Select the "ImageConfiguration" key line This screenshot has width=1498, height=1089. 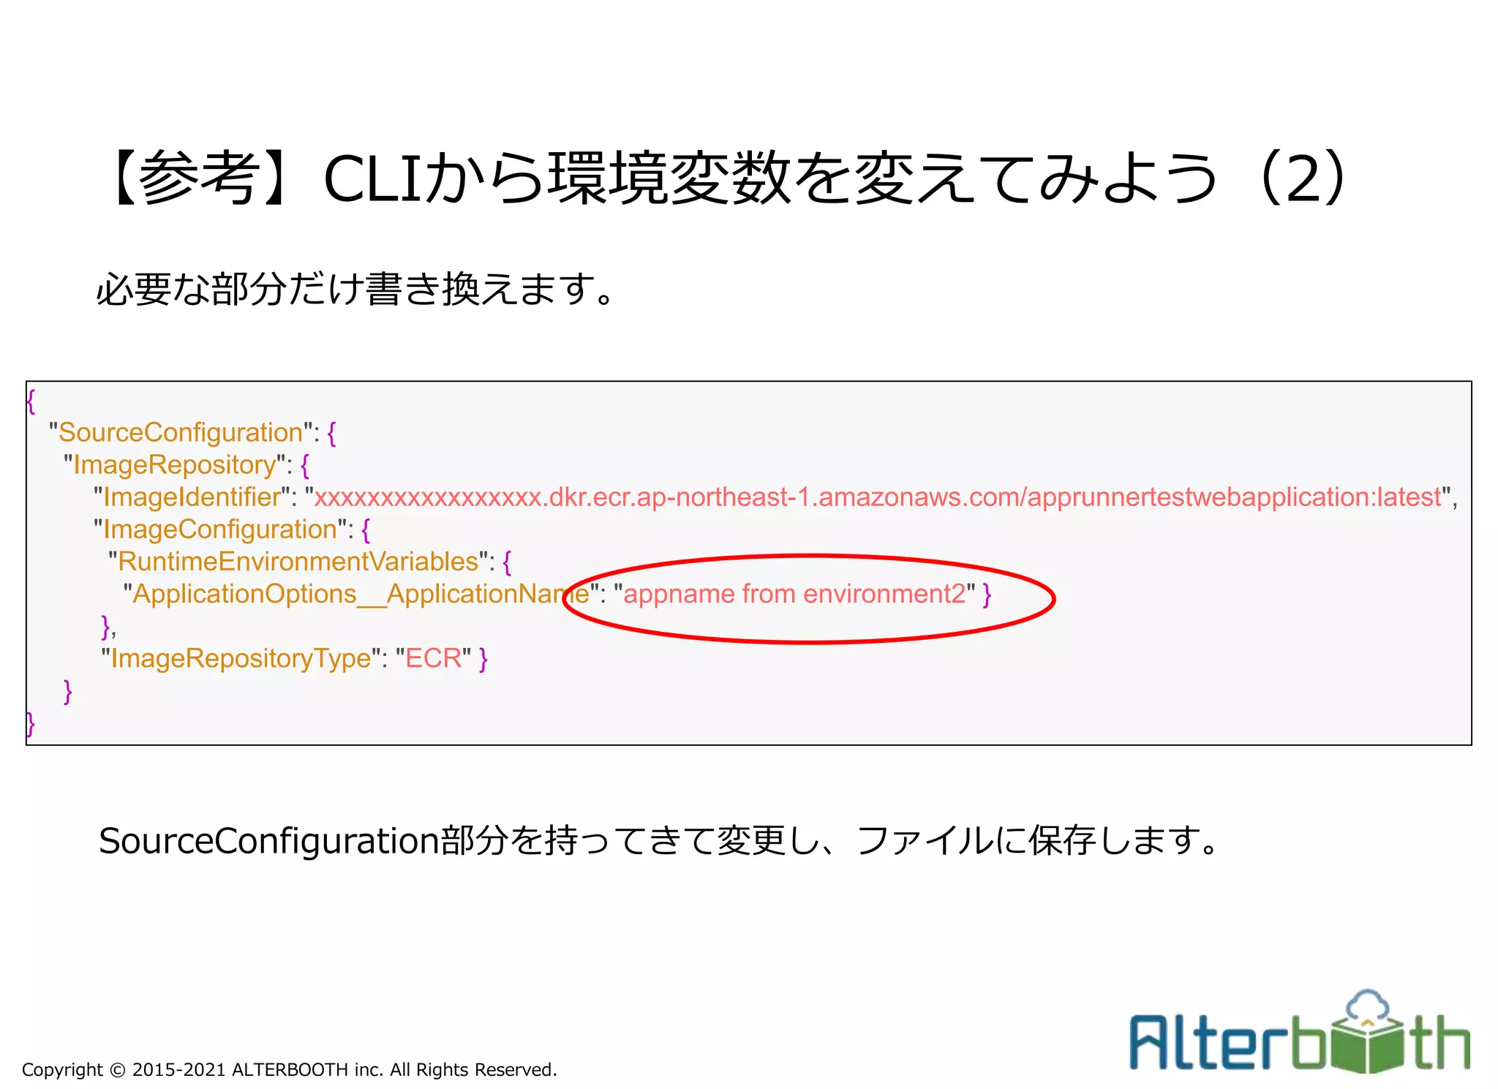coord(232,530)
